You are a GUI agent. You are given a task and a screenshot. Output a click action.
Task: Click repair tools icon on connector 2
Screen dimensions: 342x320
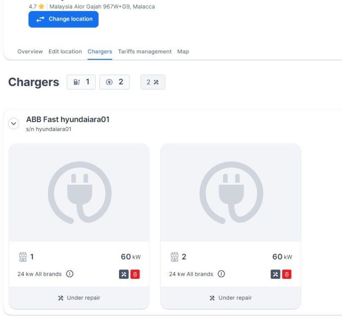276,274
